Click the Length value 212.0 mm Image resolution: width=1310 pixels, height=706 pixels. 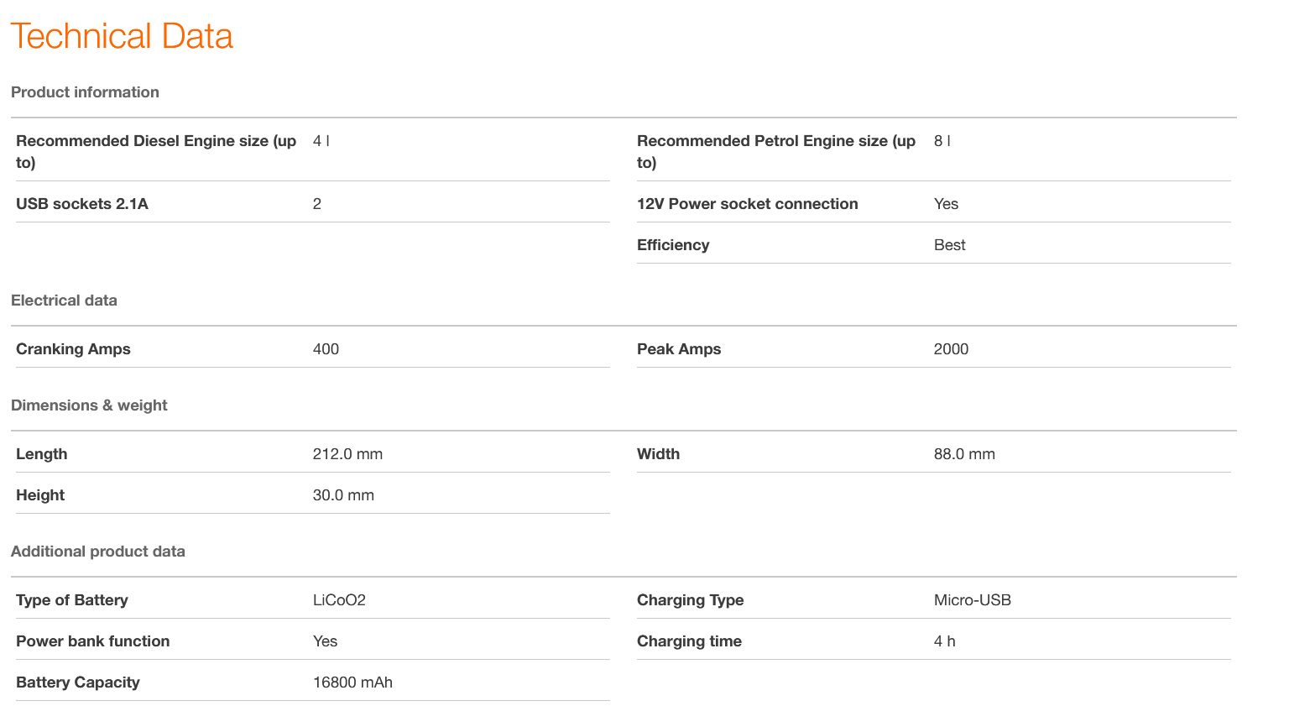347,454
